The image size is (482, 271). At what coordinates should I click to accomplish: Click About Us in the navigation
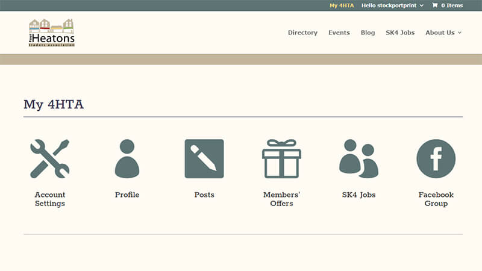tap(440, 33)
